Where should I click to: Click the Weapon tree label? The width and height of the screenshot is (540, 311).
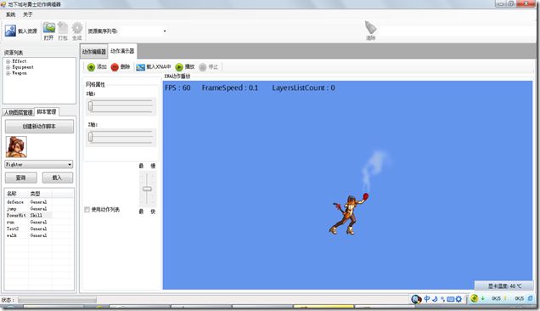click(20, 73)
